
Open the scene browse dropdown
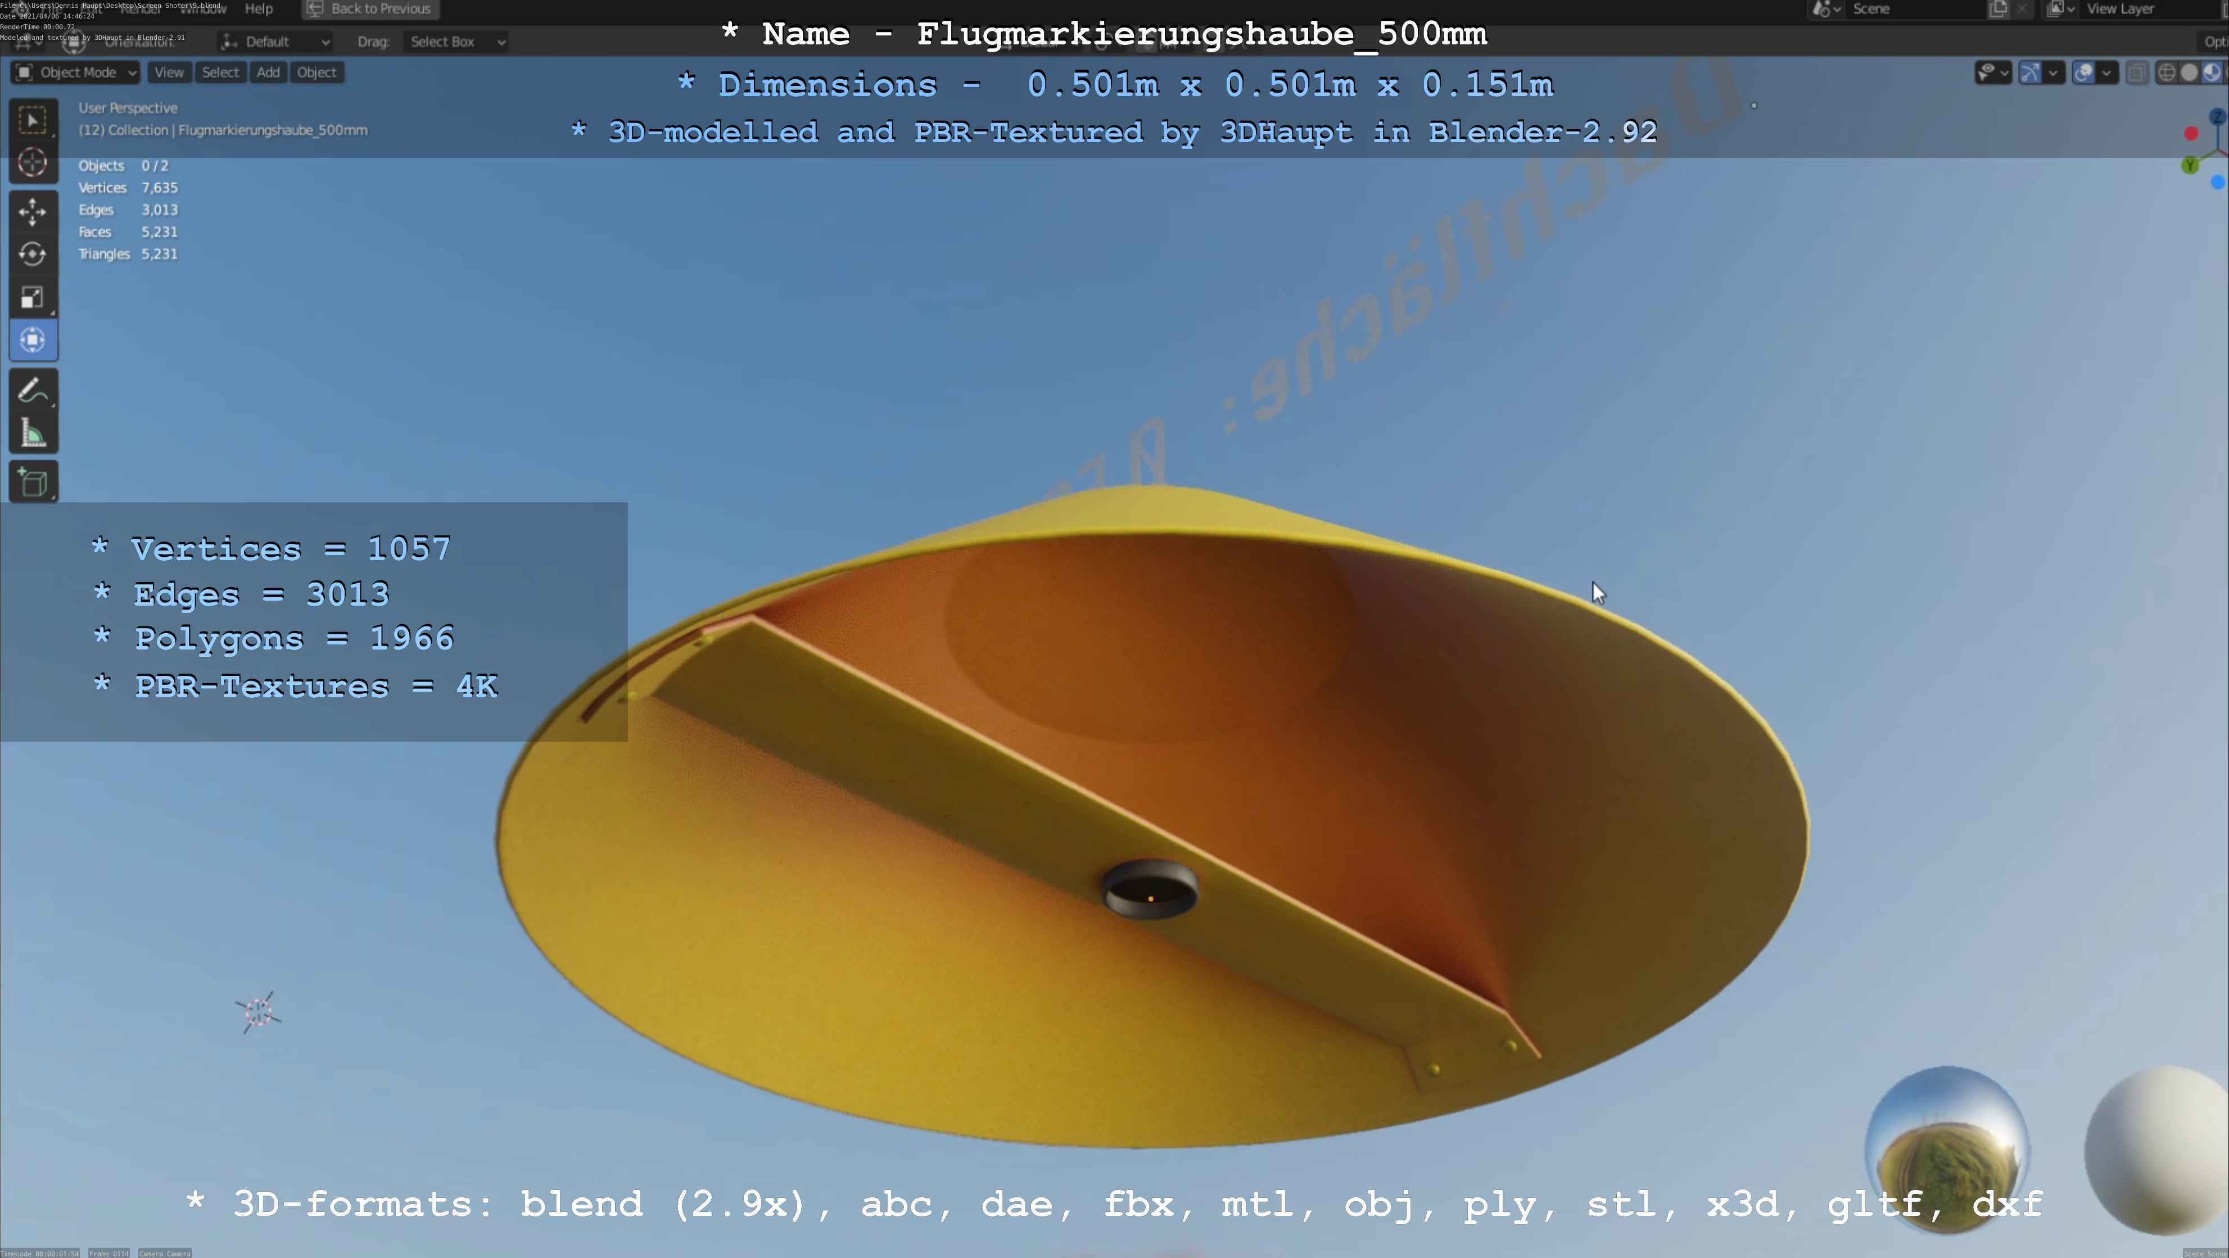[x=1826, y=8]
